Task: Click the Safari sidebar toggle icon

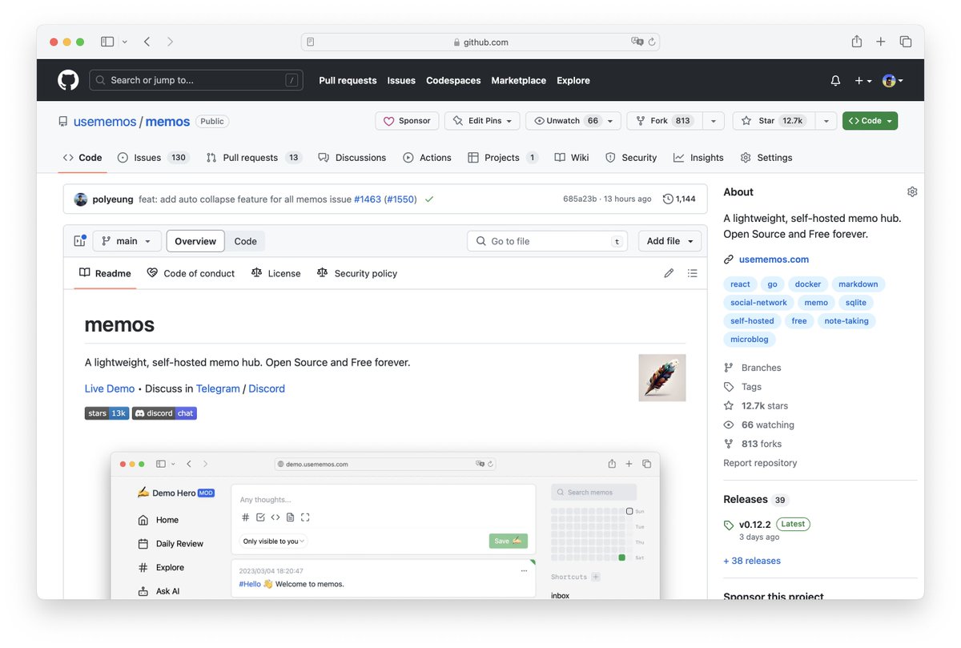Action: tap(107, 42)
